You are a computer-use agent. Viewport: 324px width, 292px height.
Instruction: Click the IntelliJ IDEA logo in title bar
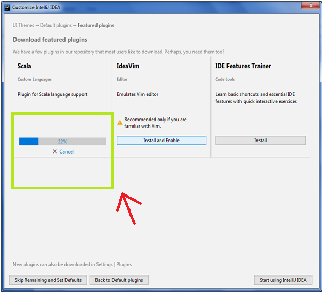pyautogui.click(x=7, y=7)
